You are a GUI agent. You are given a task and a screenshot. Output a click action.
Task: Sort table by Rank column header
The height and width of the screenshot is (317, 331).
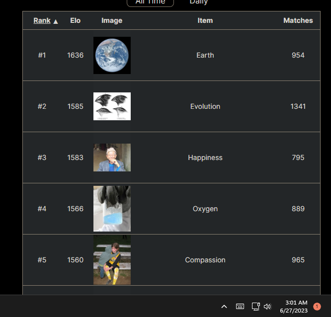pyautogui.click(x=42, y=20)
